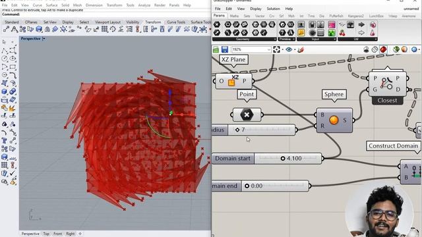Viewport: 422px width, 237px height.
Task: Click the Construct Domain component on the canvas
Action: [411, 172]
